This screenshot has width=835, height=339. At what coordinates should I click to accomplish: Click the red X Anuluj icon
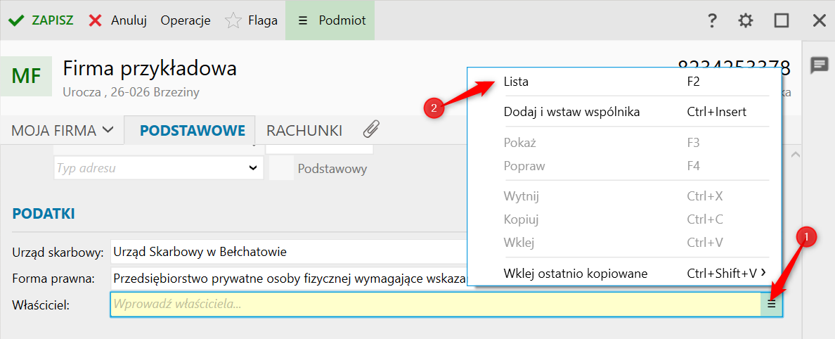[96, 21]
